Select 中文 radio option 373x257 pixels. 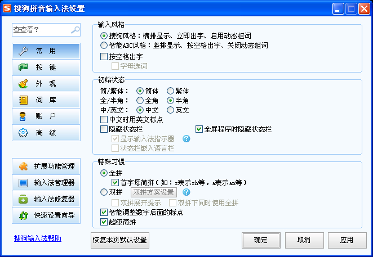(x=140, y=110)
